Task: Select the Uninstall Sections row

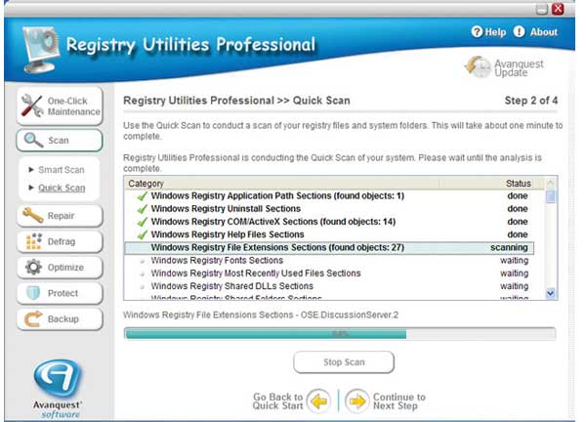Action: [329, 209]
